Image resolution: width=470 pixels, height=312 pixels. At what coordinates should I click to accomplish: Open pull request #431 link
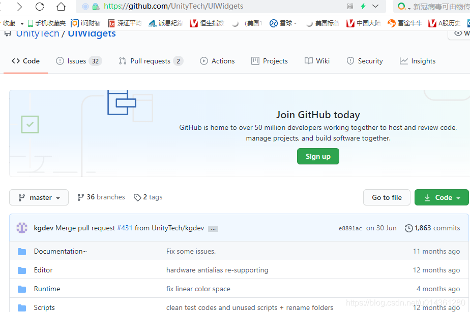pyautogui.click(x=125, y=228)
